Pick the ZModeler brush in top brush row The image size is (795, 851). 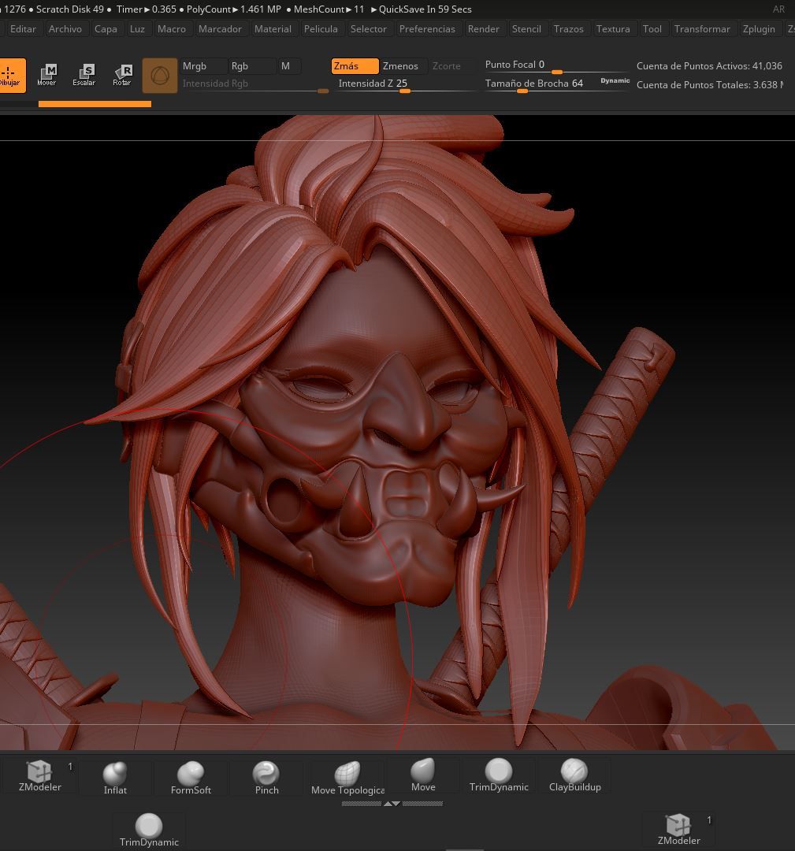(x=39, y=776)
